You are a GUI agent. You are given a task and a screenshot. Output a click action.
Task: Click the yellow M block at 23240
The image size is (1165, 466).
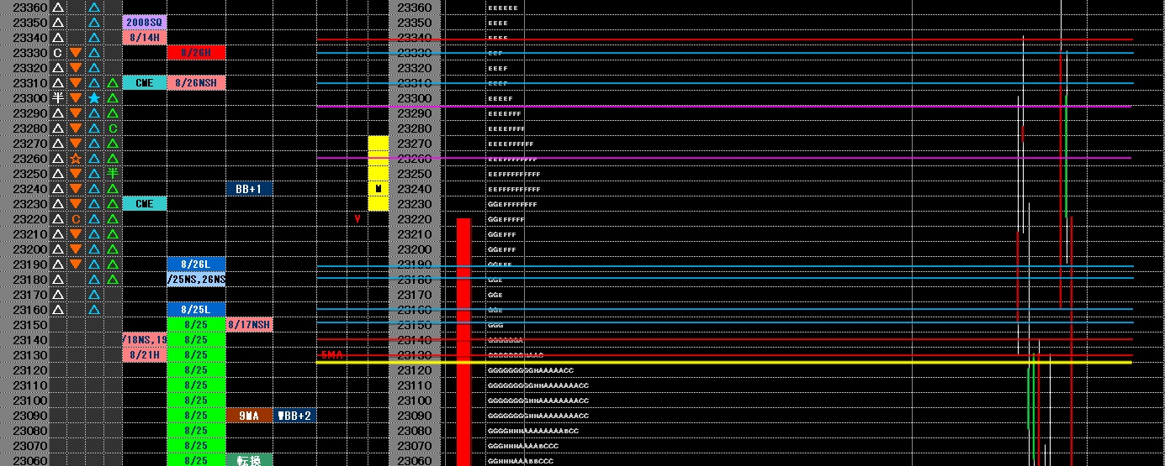pos(379,189)
